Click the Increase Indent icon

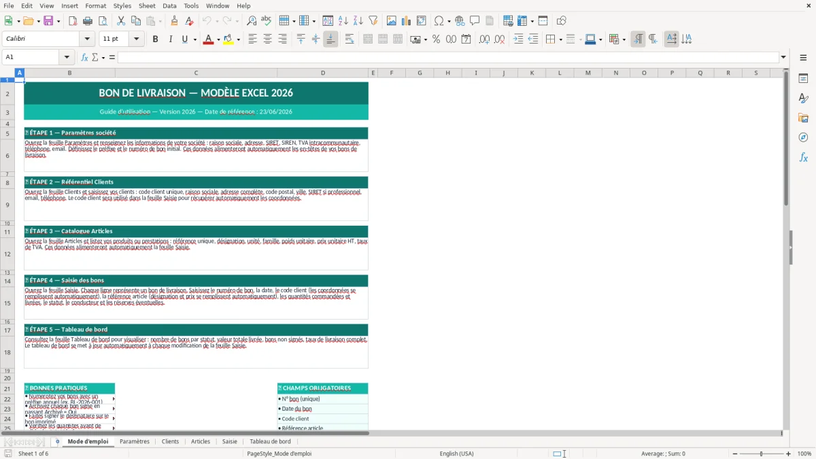pyautogui.click(x=518, y=39)
